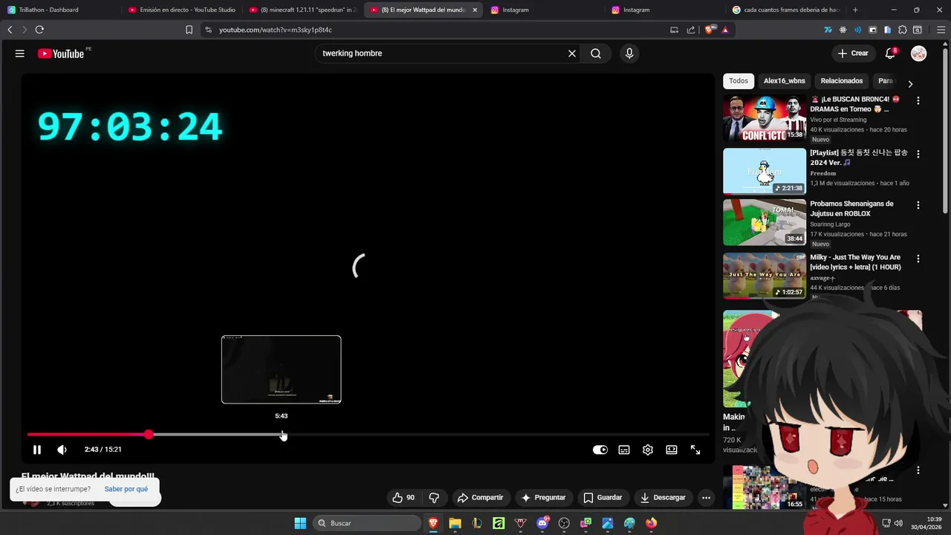Switch to the YouTube Studio tab
Viewport: 951px width, 535px height.
coord(181,10)
